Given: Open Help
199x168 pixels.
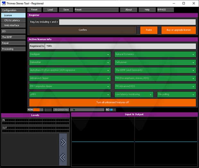Looking at the screenshot, I should click(x=147, y=10).
